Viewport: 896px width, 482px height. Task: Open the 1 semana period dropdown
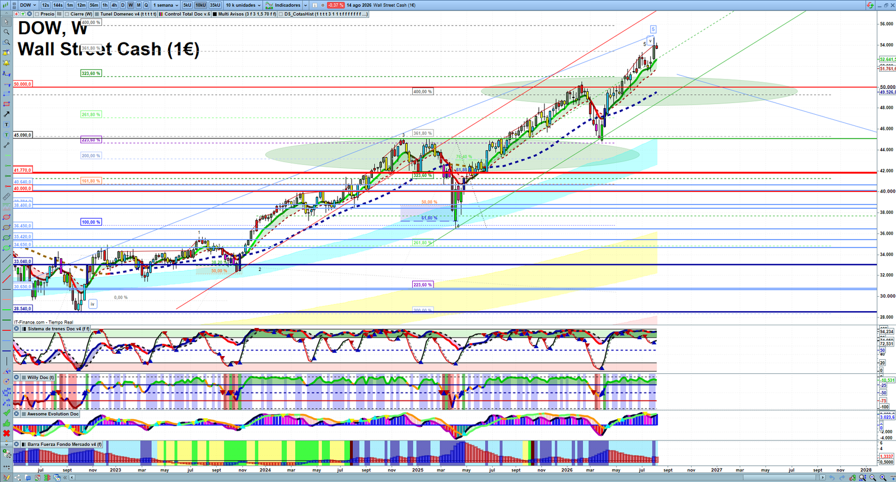point(166,5)
